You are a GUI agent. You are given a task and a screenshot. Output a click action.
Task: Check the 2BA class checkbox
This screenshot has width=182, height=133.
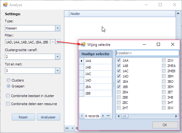point(119,92)
